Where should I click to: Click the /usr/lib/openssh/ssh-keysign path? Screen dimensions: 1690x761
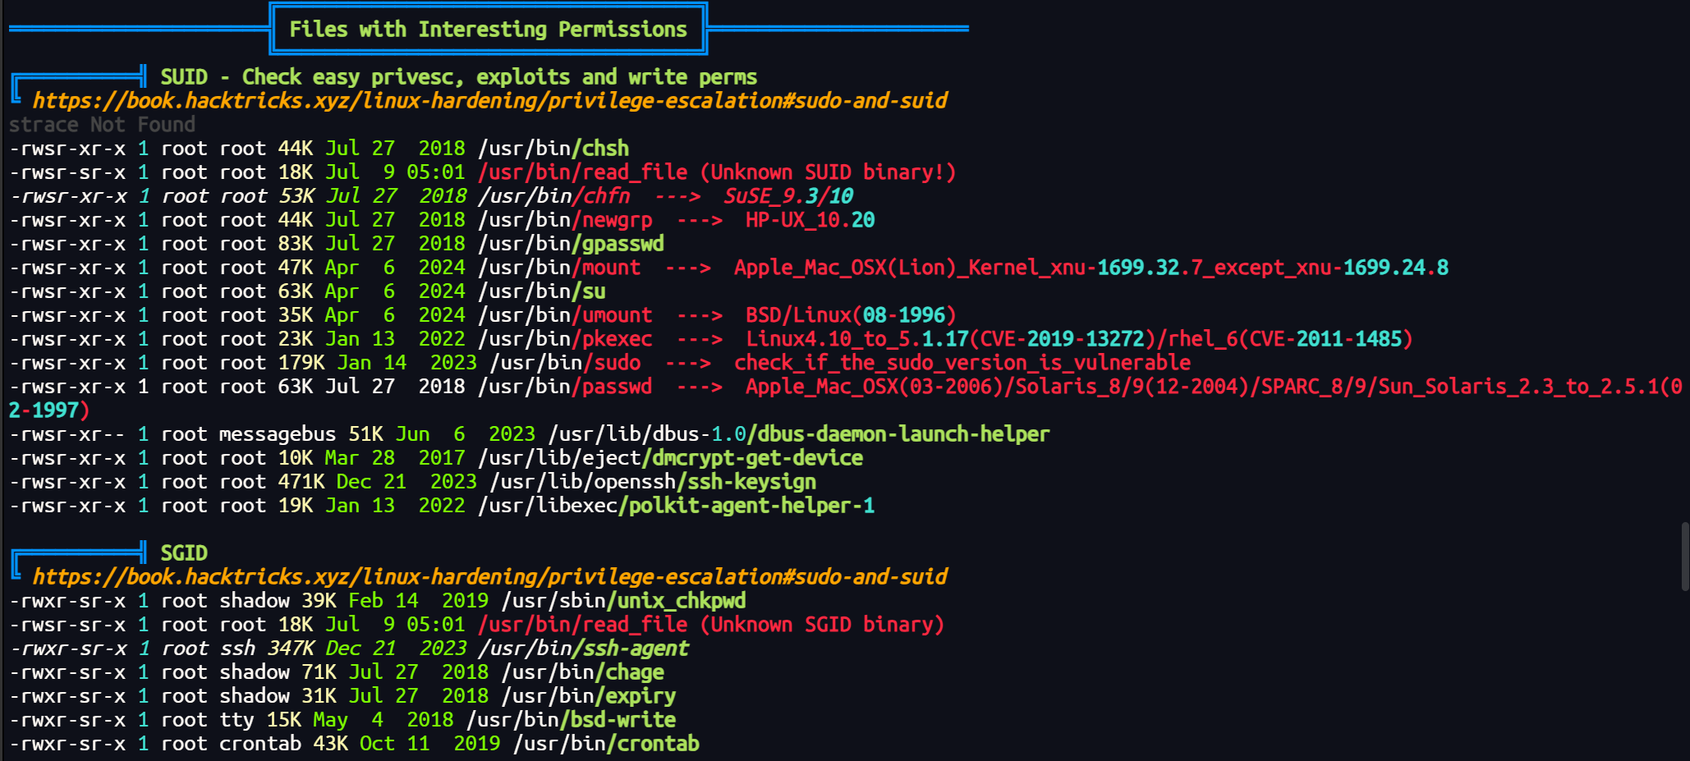pyautogui.click(x=653, y=482)
